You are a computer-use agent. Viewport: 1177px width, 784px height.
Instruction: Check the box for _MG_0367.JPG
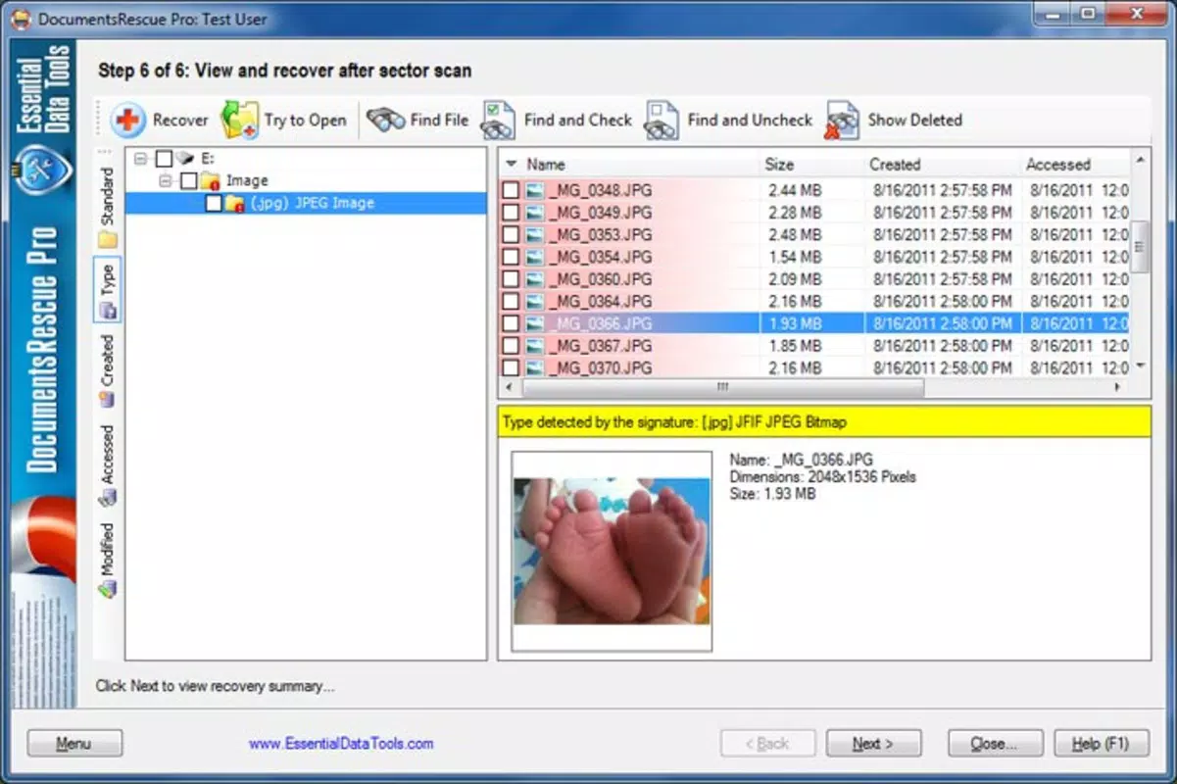511,346
